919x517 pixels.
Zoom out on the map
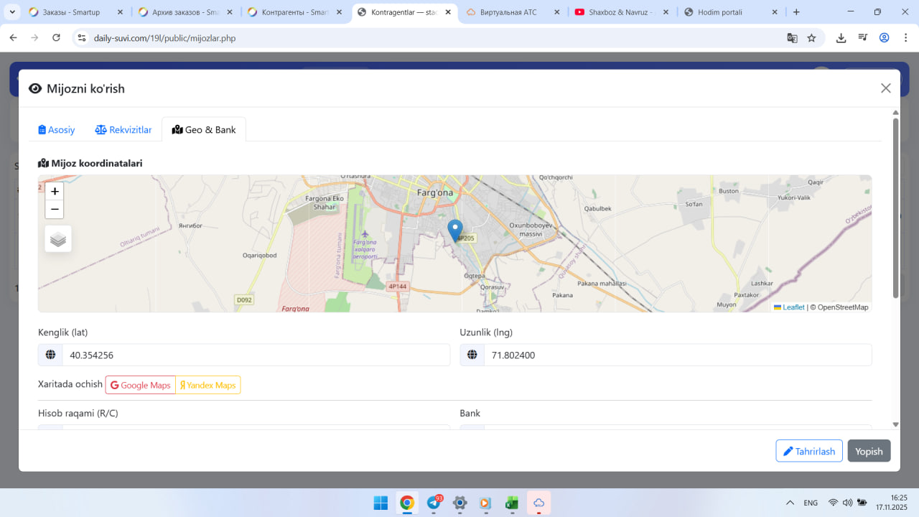point(55,210)
